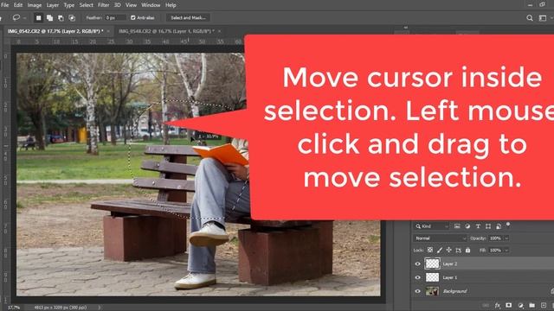
Task: Open the Normal blend mode dropdown
Action: (441, 238)
